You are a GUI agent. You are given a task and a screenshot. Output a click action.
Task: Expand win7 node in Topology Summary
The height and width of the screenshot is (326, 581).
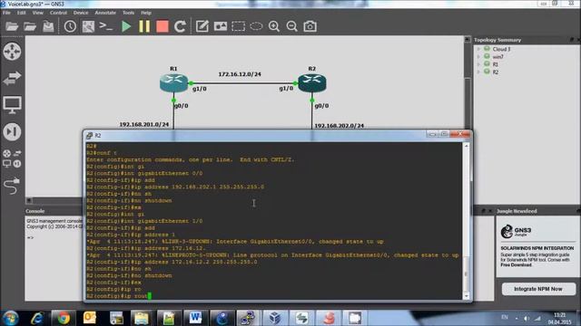[x=478, y=56]
